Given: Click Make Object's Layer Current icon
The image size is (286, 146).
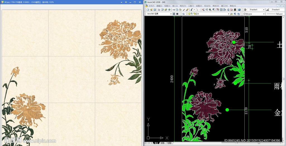Looking at the screenshot, I should coord(232,14).
